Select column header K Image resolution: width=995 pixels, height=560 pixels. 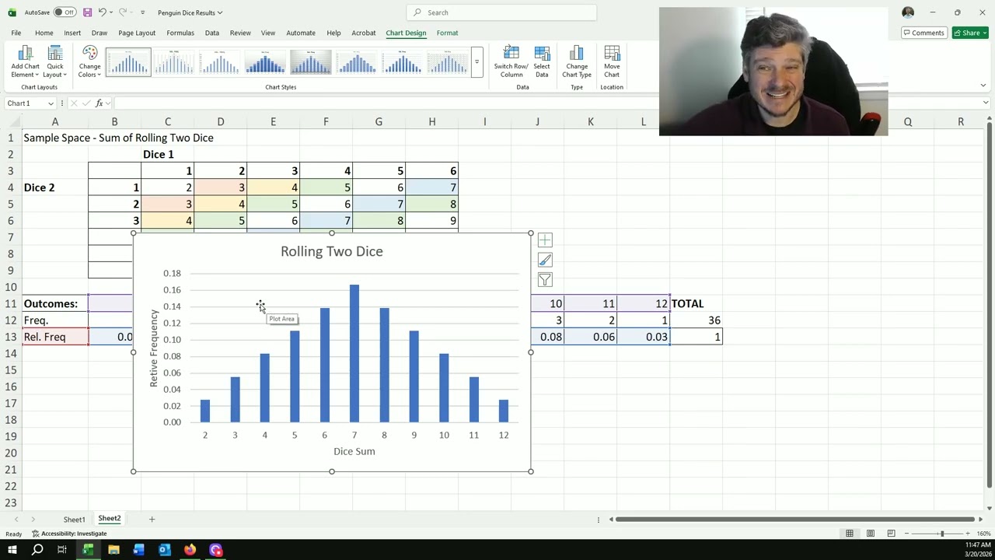click(590, 122)
